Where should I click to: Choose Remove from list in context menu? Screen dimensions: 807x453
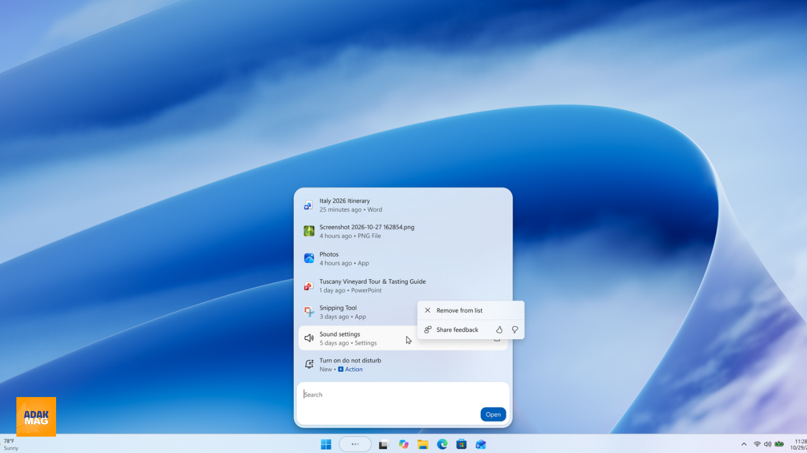[471, 310]
